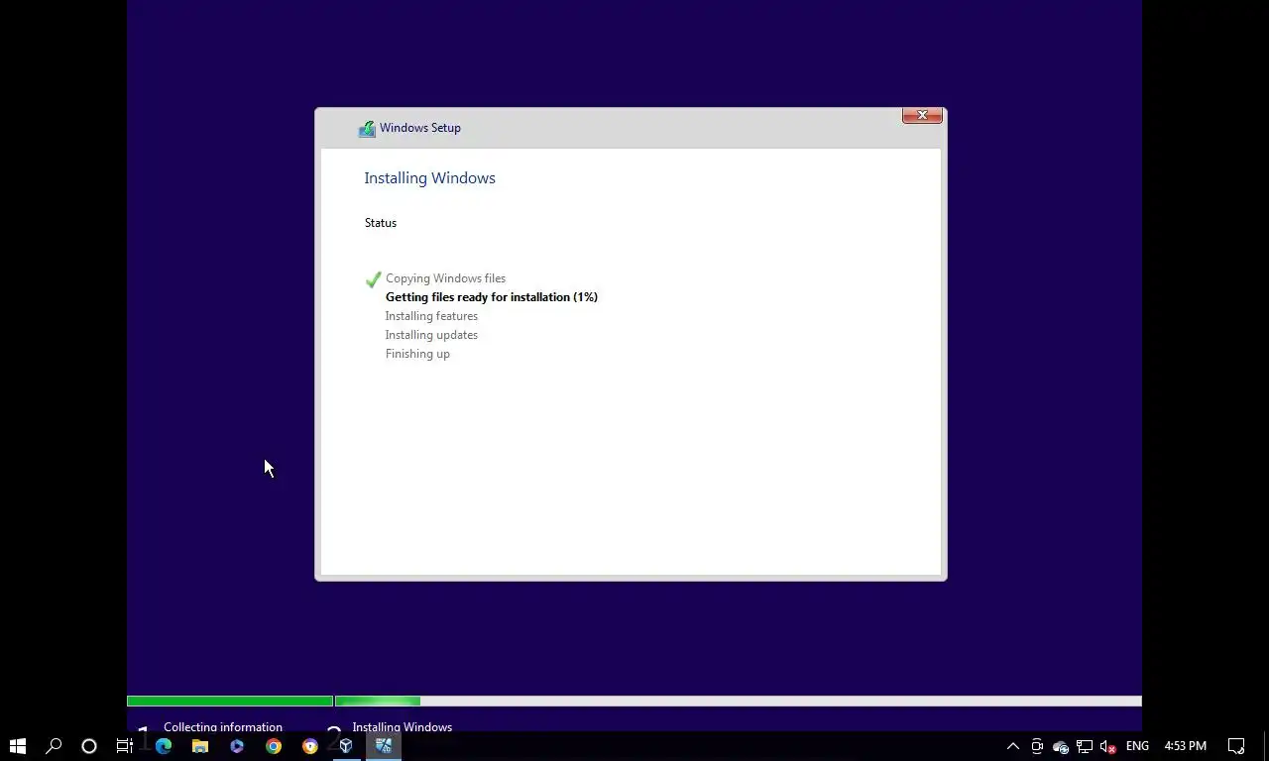This screenshot has height=761, width=1269.
Task: Click 'Finishing up' status line
Action: pos(417,354)
